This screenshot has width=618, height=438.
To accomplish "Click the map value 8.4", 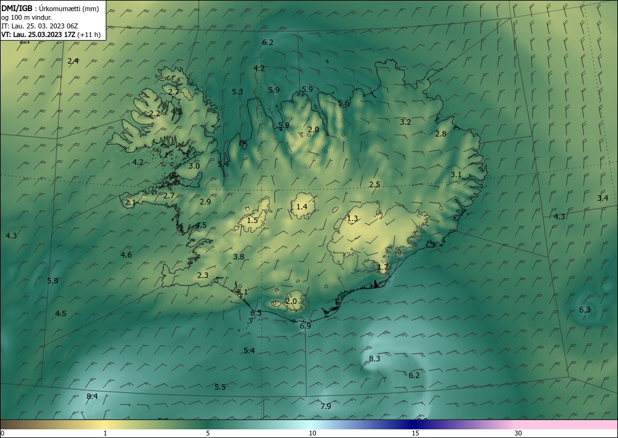I will tap(92, 396).
